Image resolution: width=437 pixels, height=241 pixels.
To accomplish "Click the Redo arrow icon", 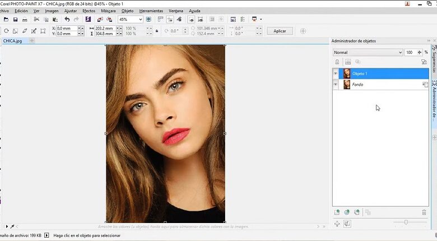I will (x=76, y=20).
